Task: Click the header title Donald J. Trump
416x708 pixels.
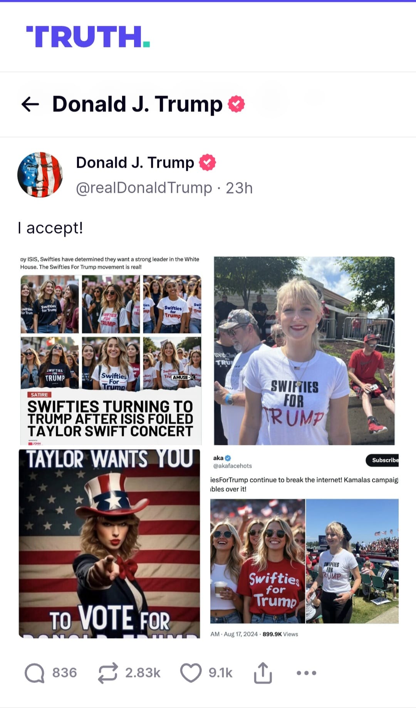Action: click(x=138, y=104)
